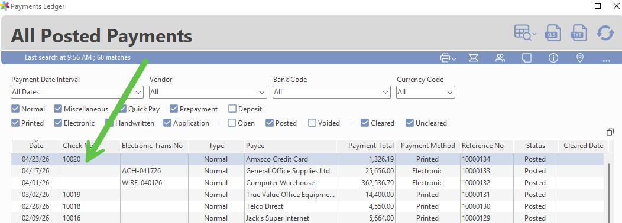Open the print options menu
This screenshot has width=622, height=223.
pos(448,58)
